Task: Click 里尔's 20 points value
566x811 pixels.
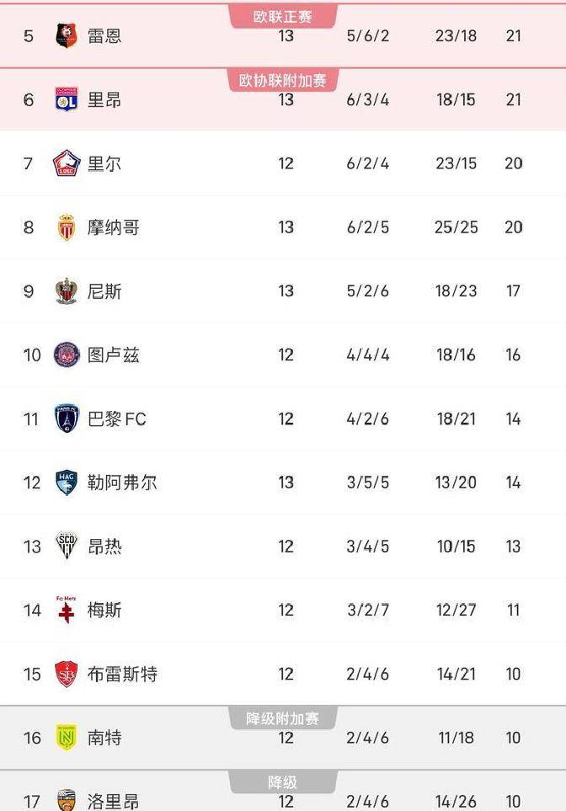Action: (x=513, y=163)
